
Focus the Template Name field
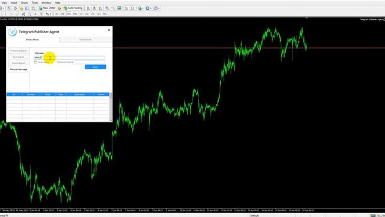click(x=90, y=62)
